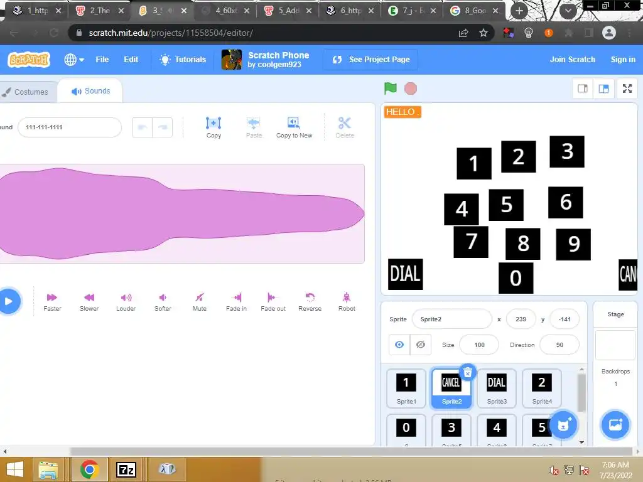Screen dimensions: 643x482
Task: Switch to large stage layout
Action: coord(603,88)
